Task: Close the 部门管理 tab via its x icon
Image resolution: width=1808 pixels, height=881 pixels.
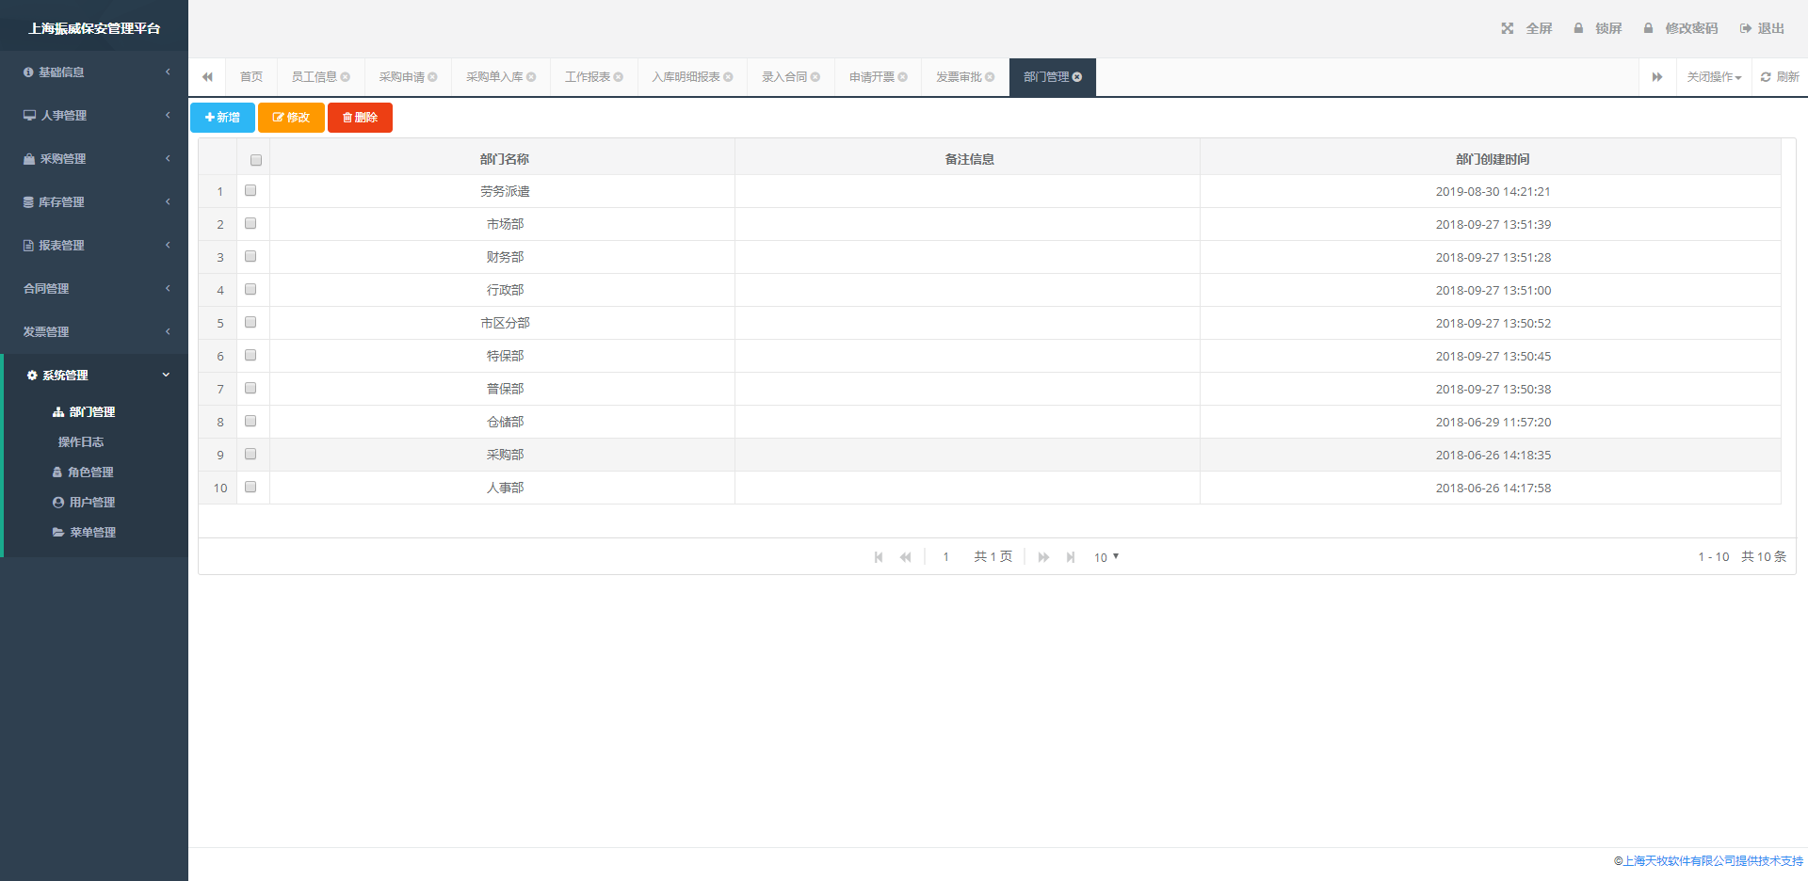Action: click(1077, 77)
